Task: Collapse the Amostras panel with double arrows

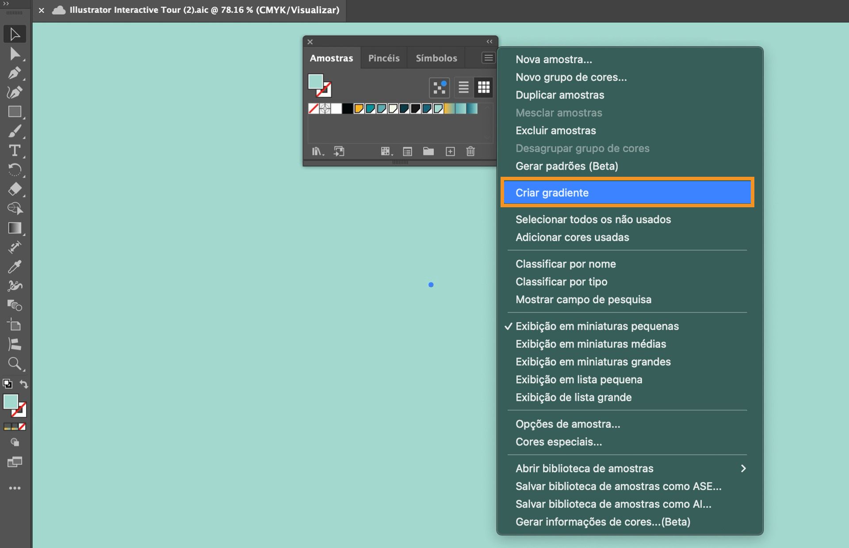Action: [489, 41]
